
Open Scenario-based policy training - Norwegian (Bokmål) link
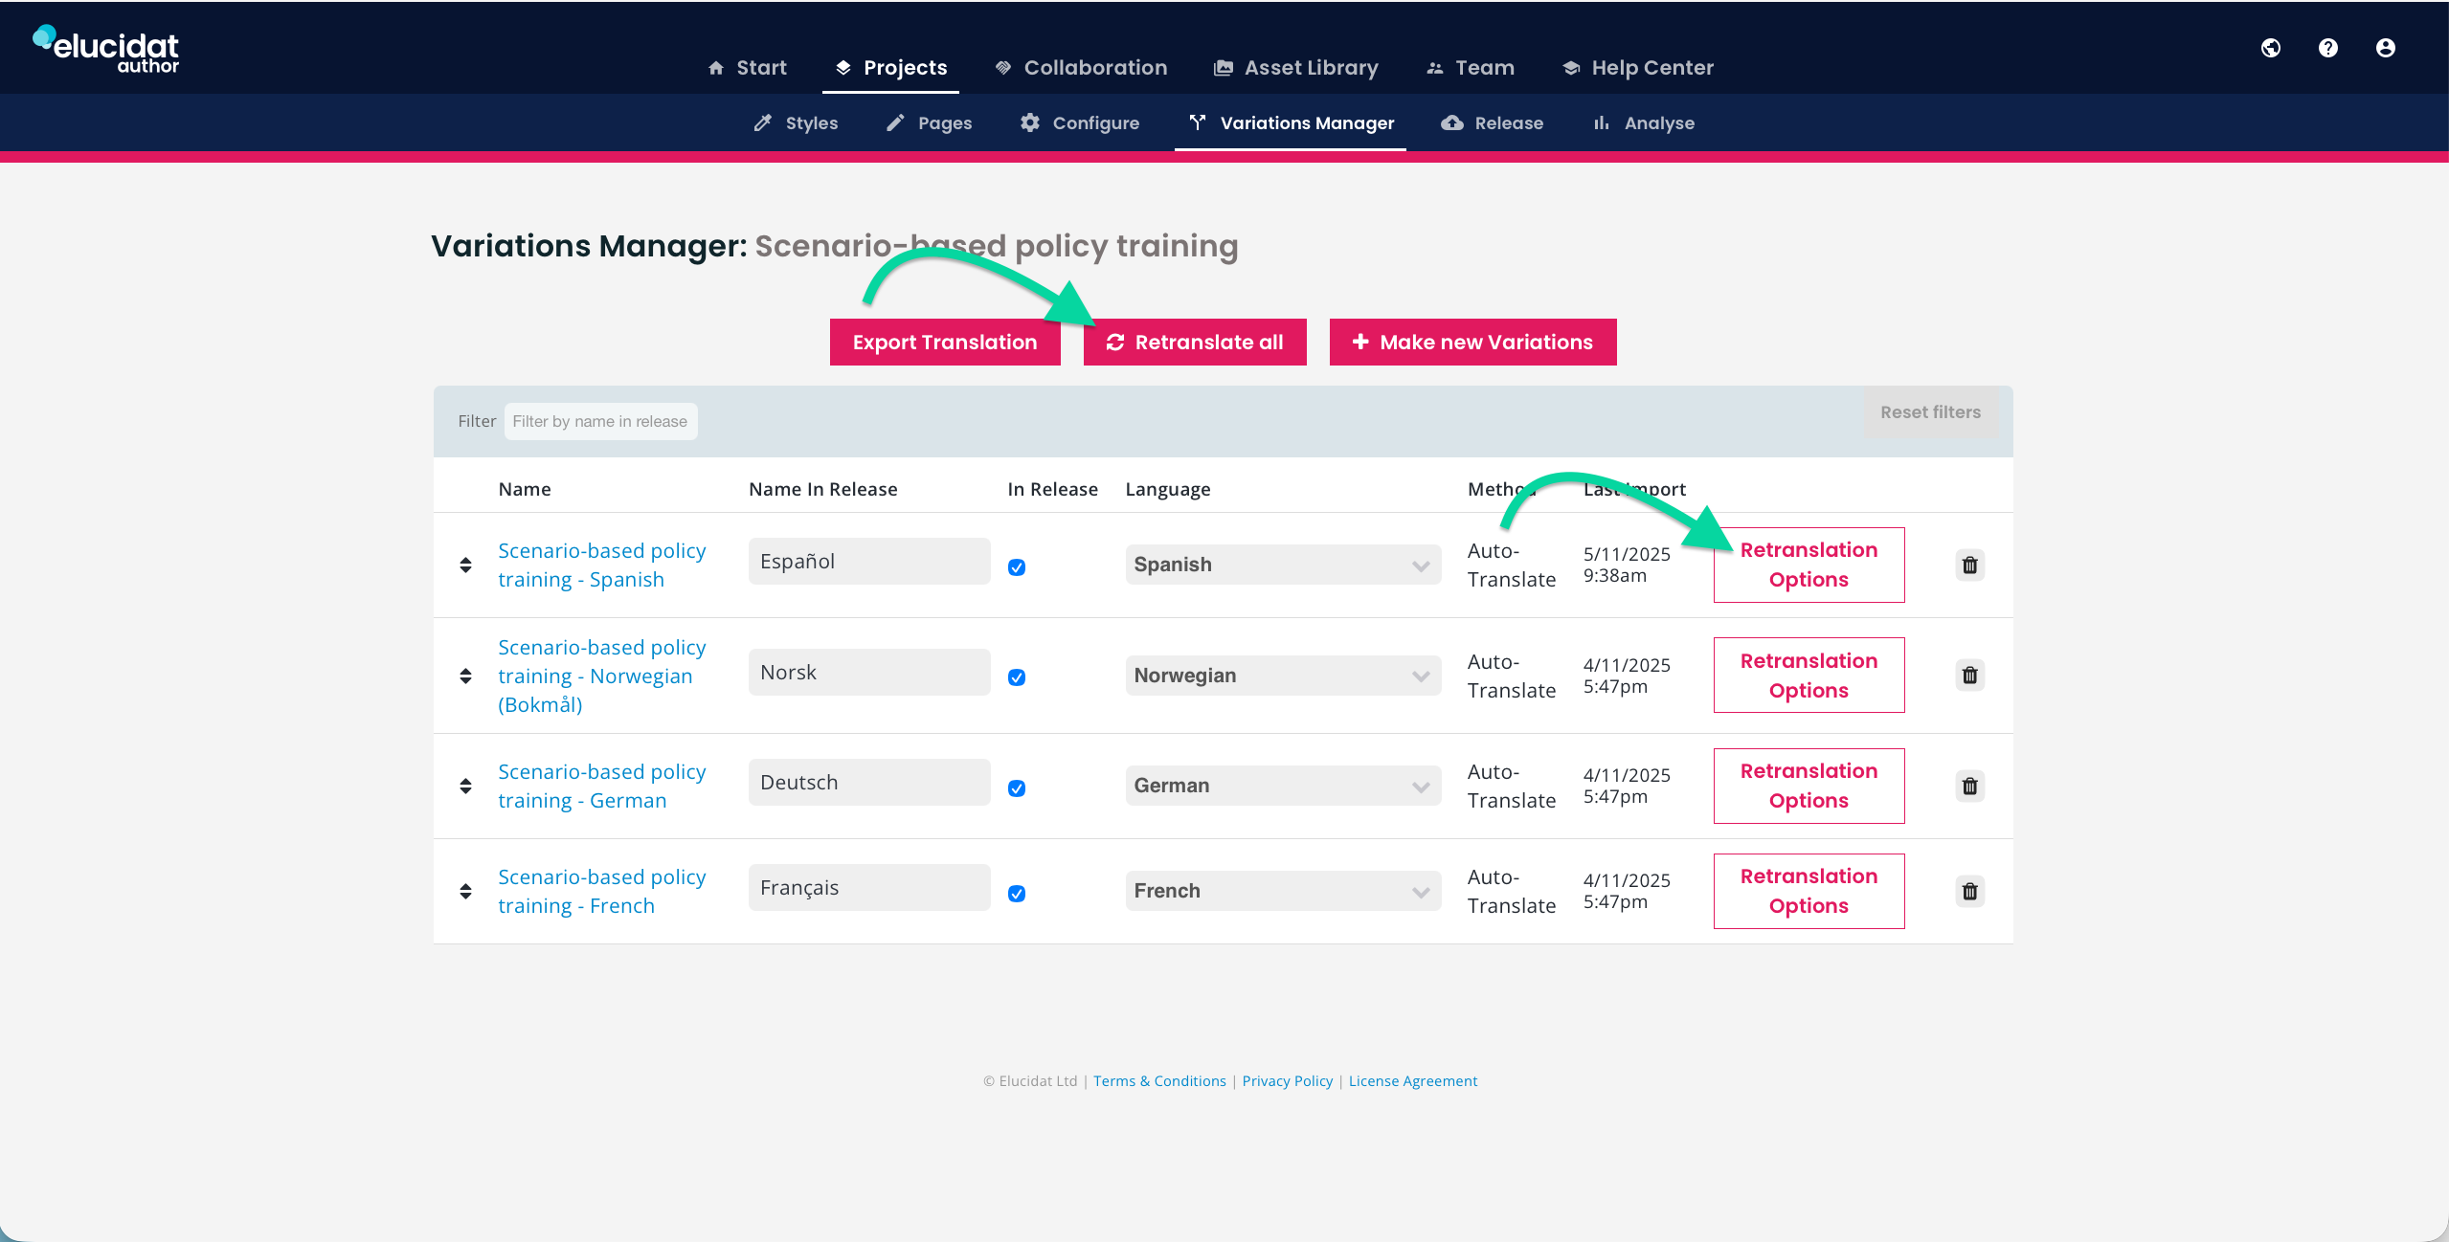tap(602, 676)
